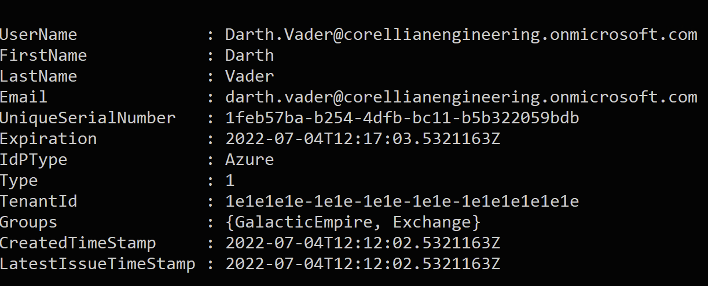Select the LastName value Vader
This screenshot has width=708, height=286.
[250, 76]
